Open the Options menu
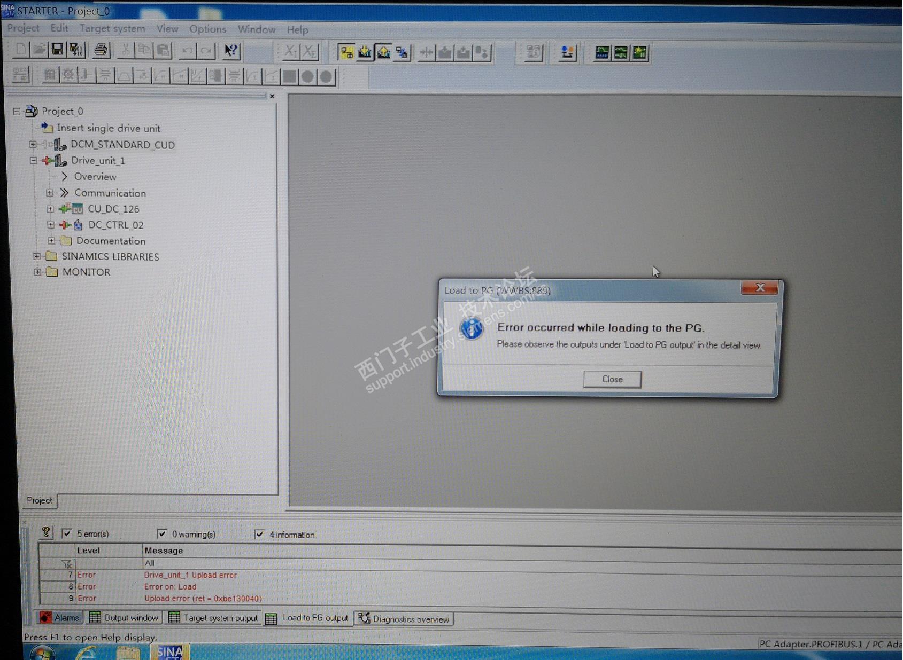The width and height of the screenshot is (903, 660). click(208, 29)
